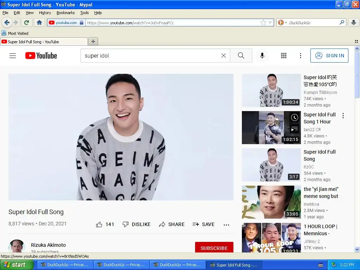Viewport: 360px width, 270px height.
Task: Click the browser URL address field
Action: click(172, 22)
